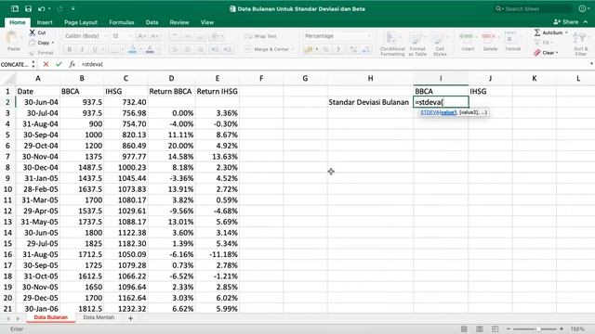The image size is (595, 334).
Task: Toggle align text right
Action: point(200,49)
